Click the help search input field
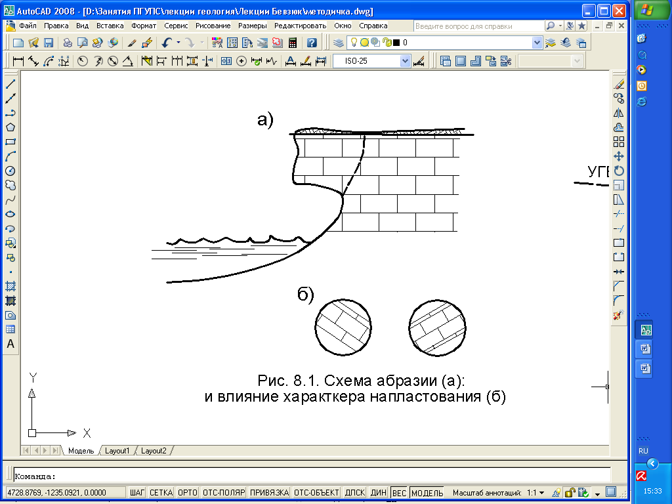The image size is (672, 504). click(x=478, y=26)
